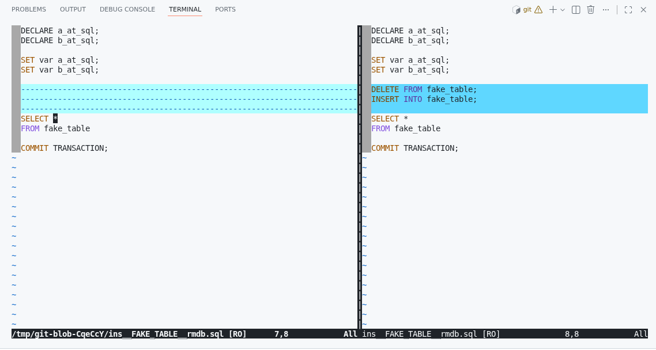Viewport: 656px width, 350px height.
Task: Open the Ports tab
Action: pyautogui.click(x=225, y=10)
